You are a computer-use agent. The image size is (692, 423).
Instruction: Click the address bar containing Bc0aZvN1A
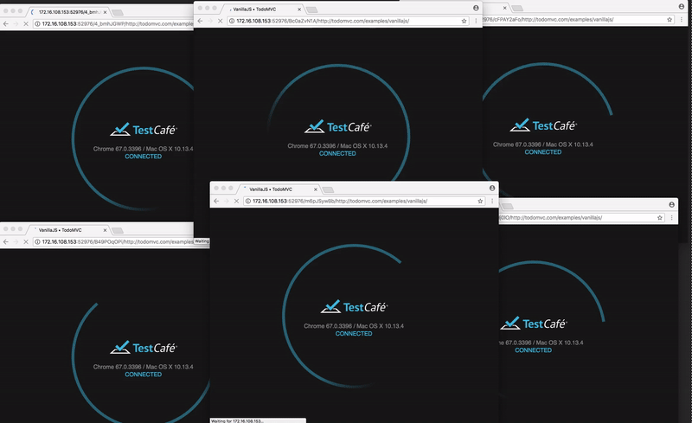tap(347, 21)
